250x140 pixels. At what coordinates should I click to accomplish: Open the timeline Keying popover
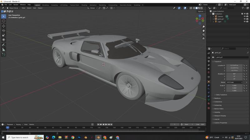pyautogui.click(x=19, y=124)
